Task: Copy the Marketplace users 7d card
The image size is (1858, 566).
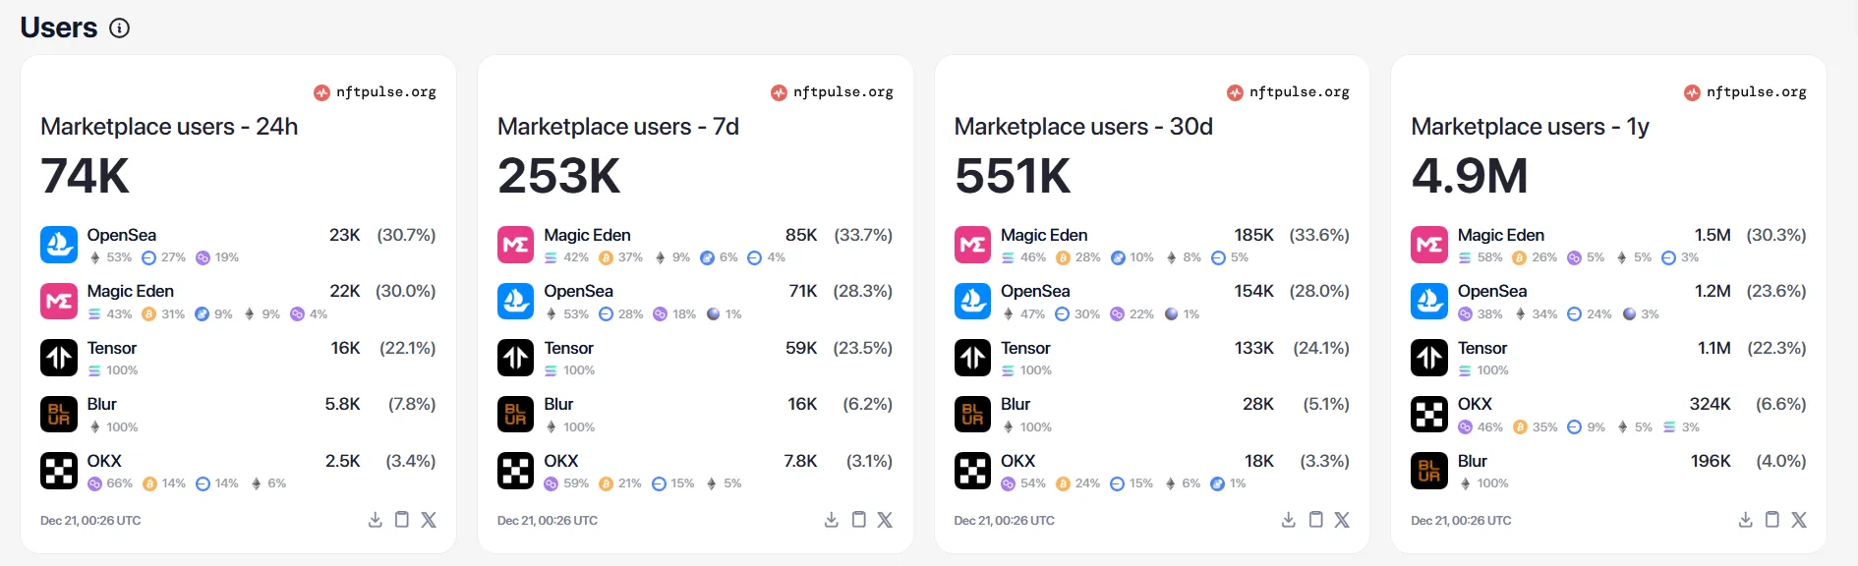Action: (x=858, y=520)
